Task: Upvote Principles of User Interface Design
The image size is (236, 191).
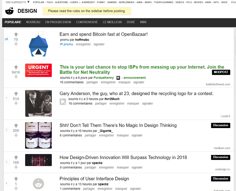Action: pos(16,179)
